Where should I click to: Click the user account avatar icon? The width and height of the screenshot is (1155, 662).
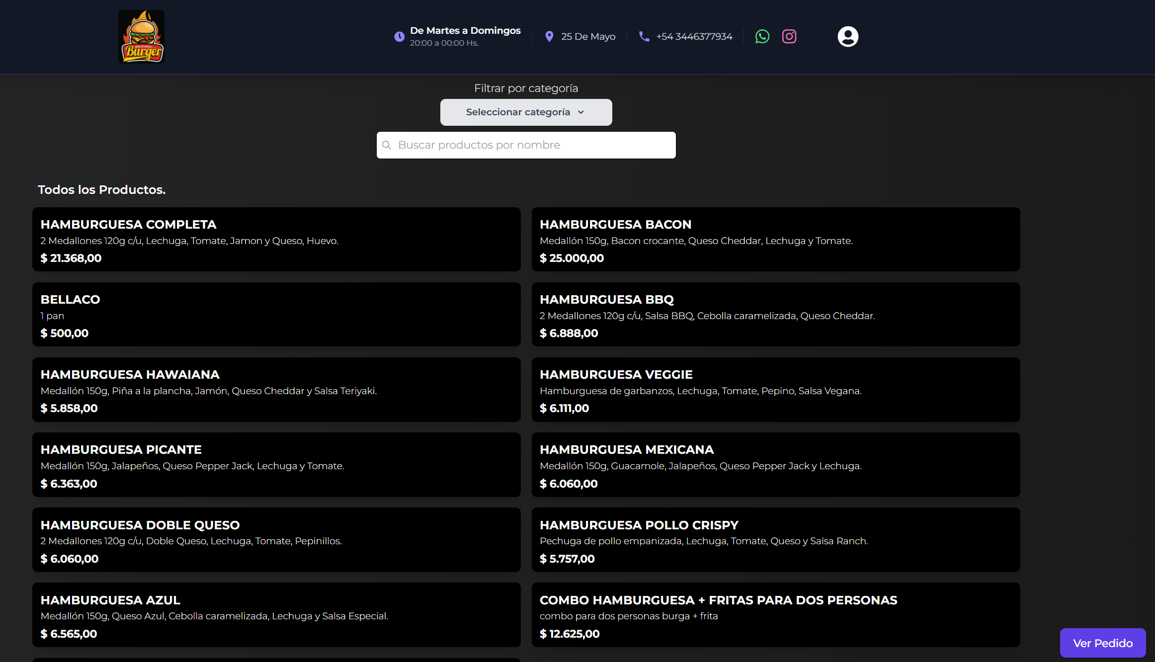[x=848, y=36]
